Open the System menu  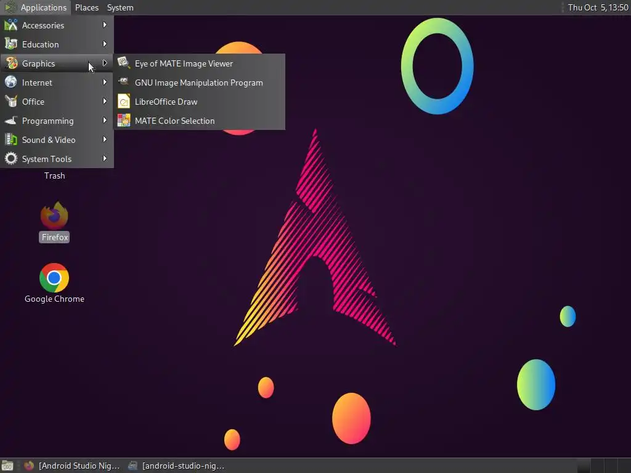(x=120, y=7)
